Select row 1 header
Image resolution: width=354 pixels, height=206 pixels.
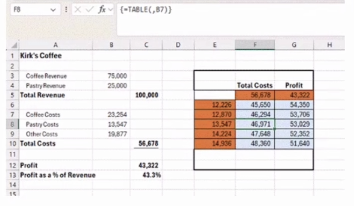[x=12, y=56]
